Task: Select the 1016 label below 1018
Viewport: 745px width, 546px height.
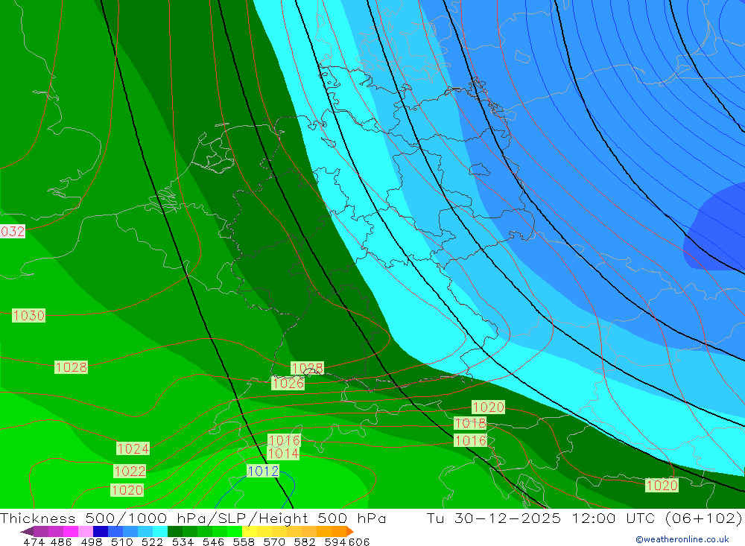Action: [x=470, y=440]
